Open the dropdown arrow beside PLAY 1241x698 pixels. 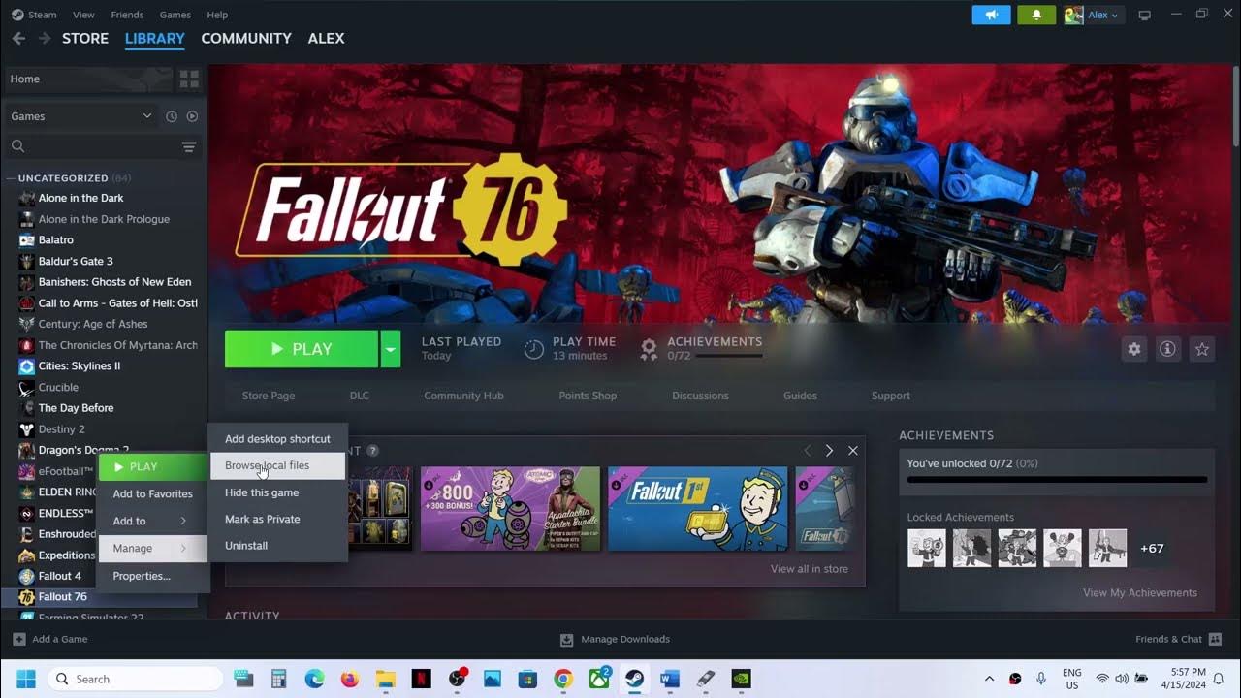391,349
